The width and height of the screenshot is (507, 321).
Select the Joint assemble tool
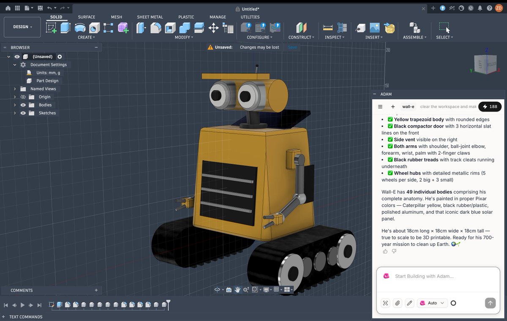point(414,28)
